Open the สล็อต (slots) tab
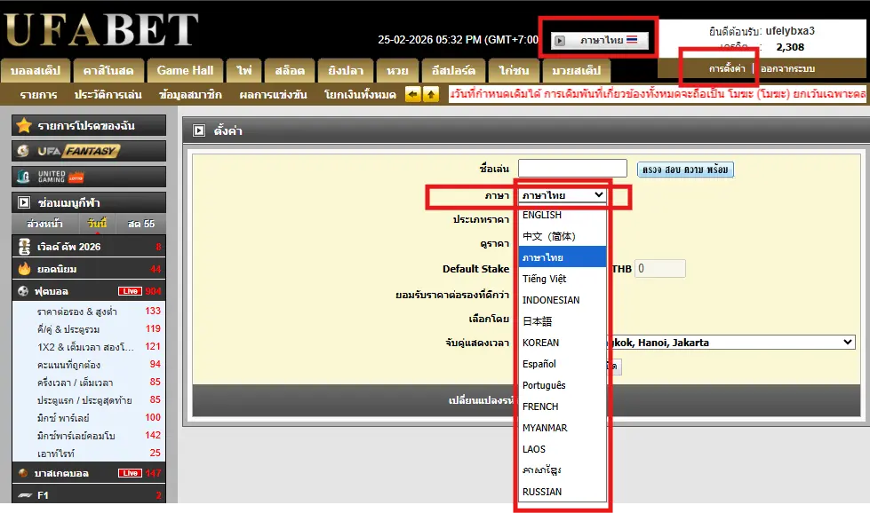 pyautogui.click(x=289, y=70)
